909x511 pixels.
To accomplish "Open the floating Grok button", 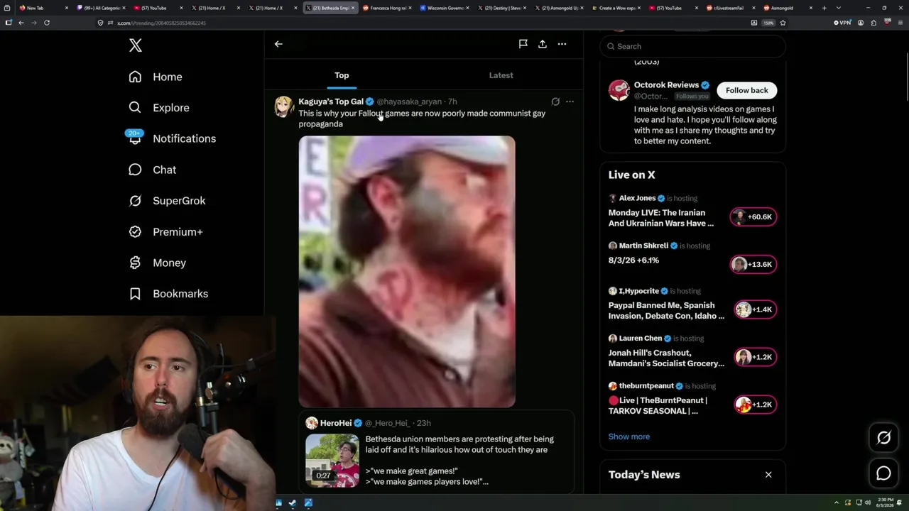I will (883, 438).
